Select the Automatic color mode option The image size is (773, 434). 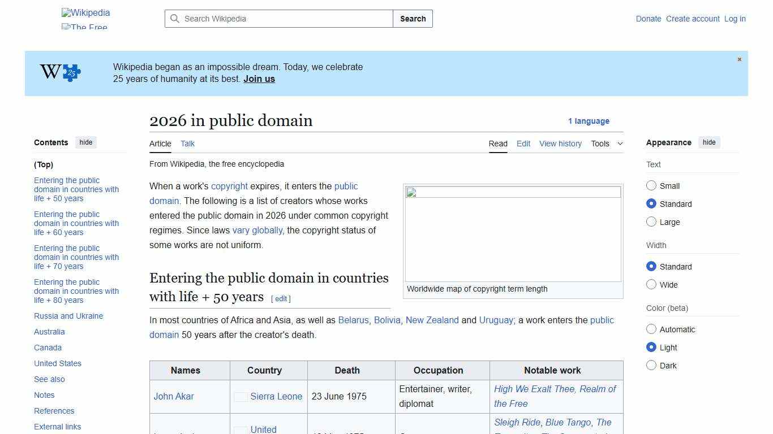651,329
